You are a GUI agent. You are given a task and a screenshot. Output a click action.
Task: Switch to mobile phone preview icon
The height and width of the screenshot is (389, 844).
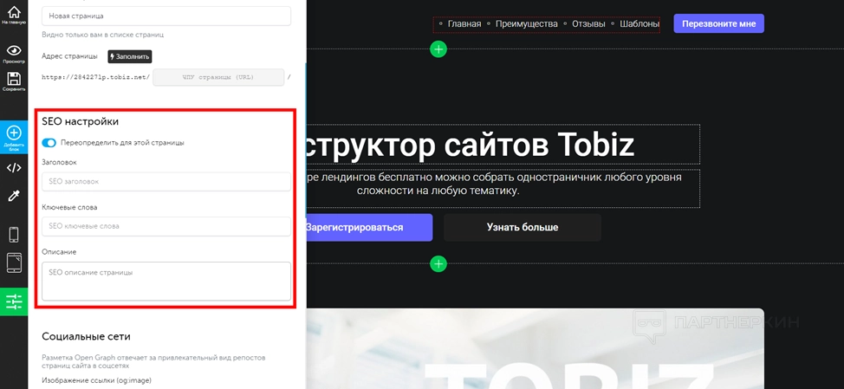[14, 235]
